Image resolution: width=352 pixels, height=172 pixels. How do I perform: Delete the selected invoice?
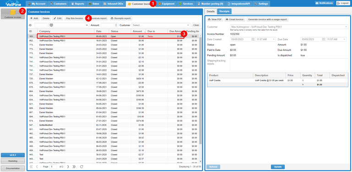tap(46, 18)
